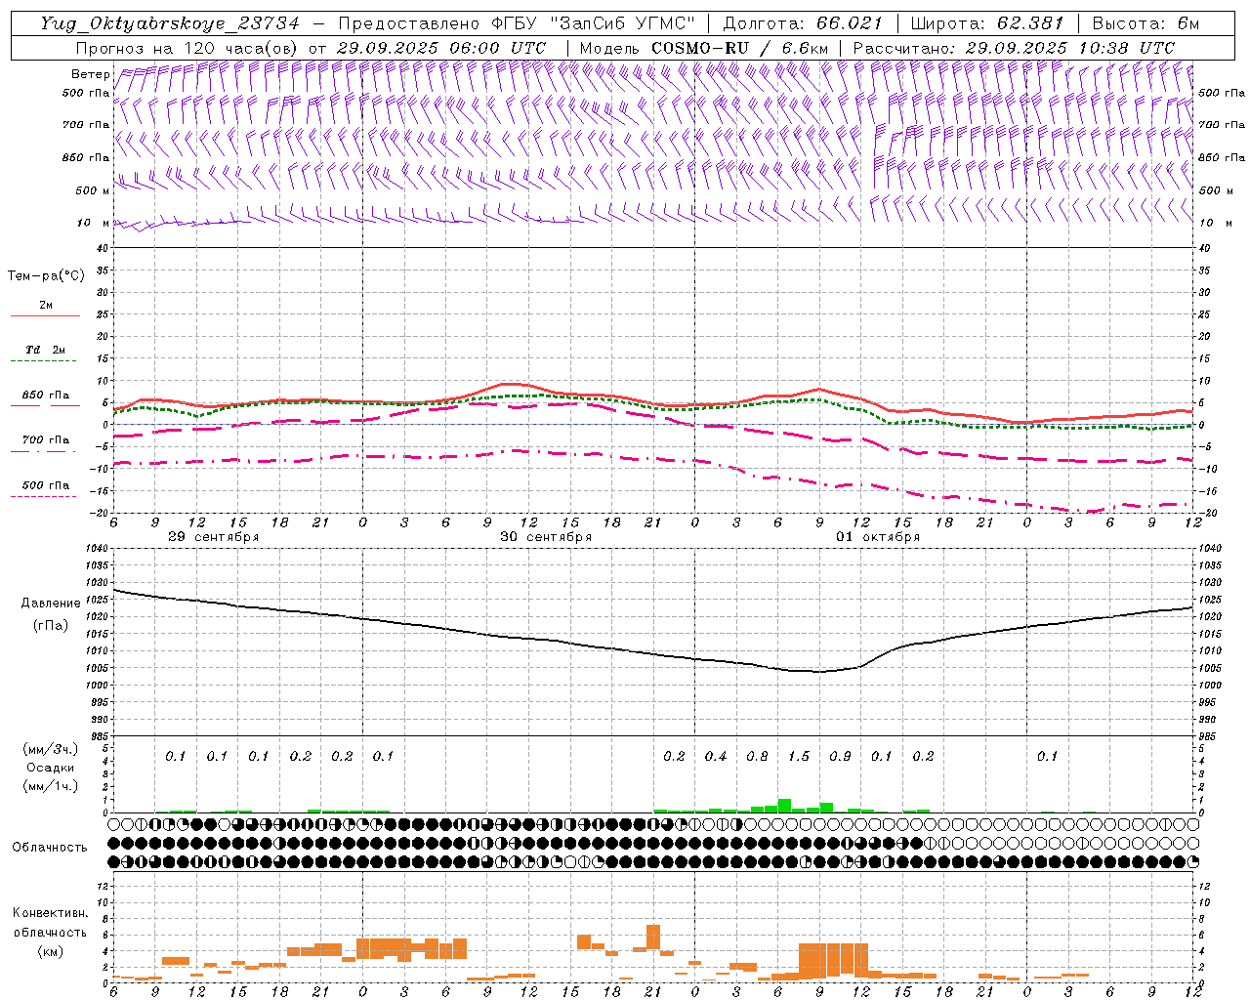The image size is (1250, 1000).
Task: Click the date label 01 октября
Action: [x=878, y=537]
